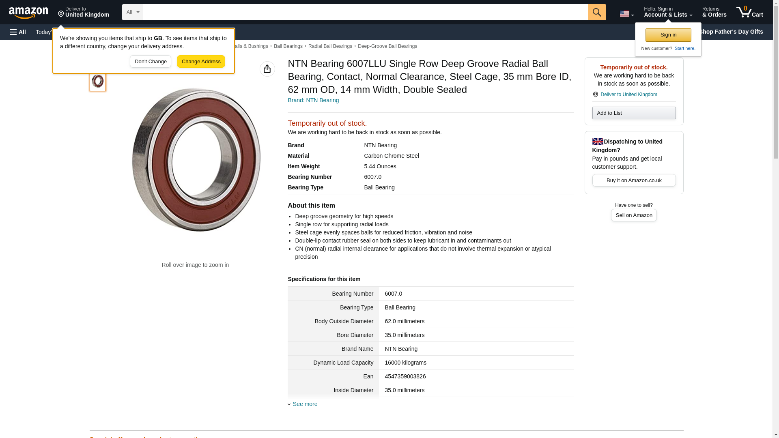Expand See more specifications
Screen dimensions: 779x438
tap(305, 404)
